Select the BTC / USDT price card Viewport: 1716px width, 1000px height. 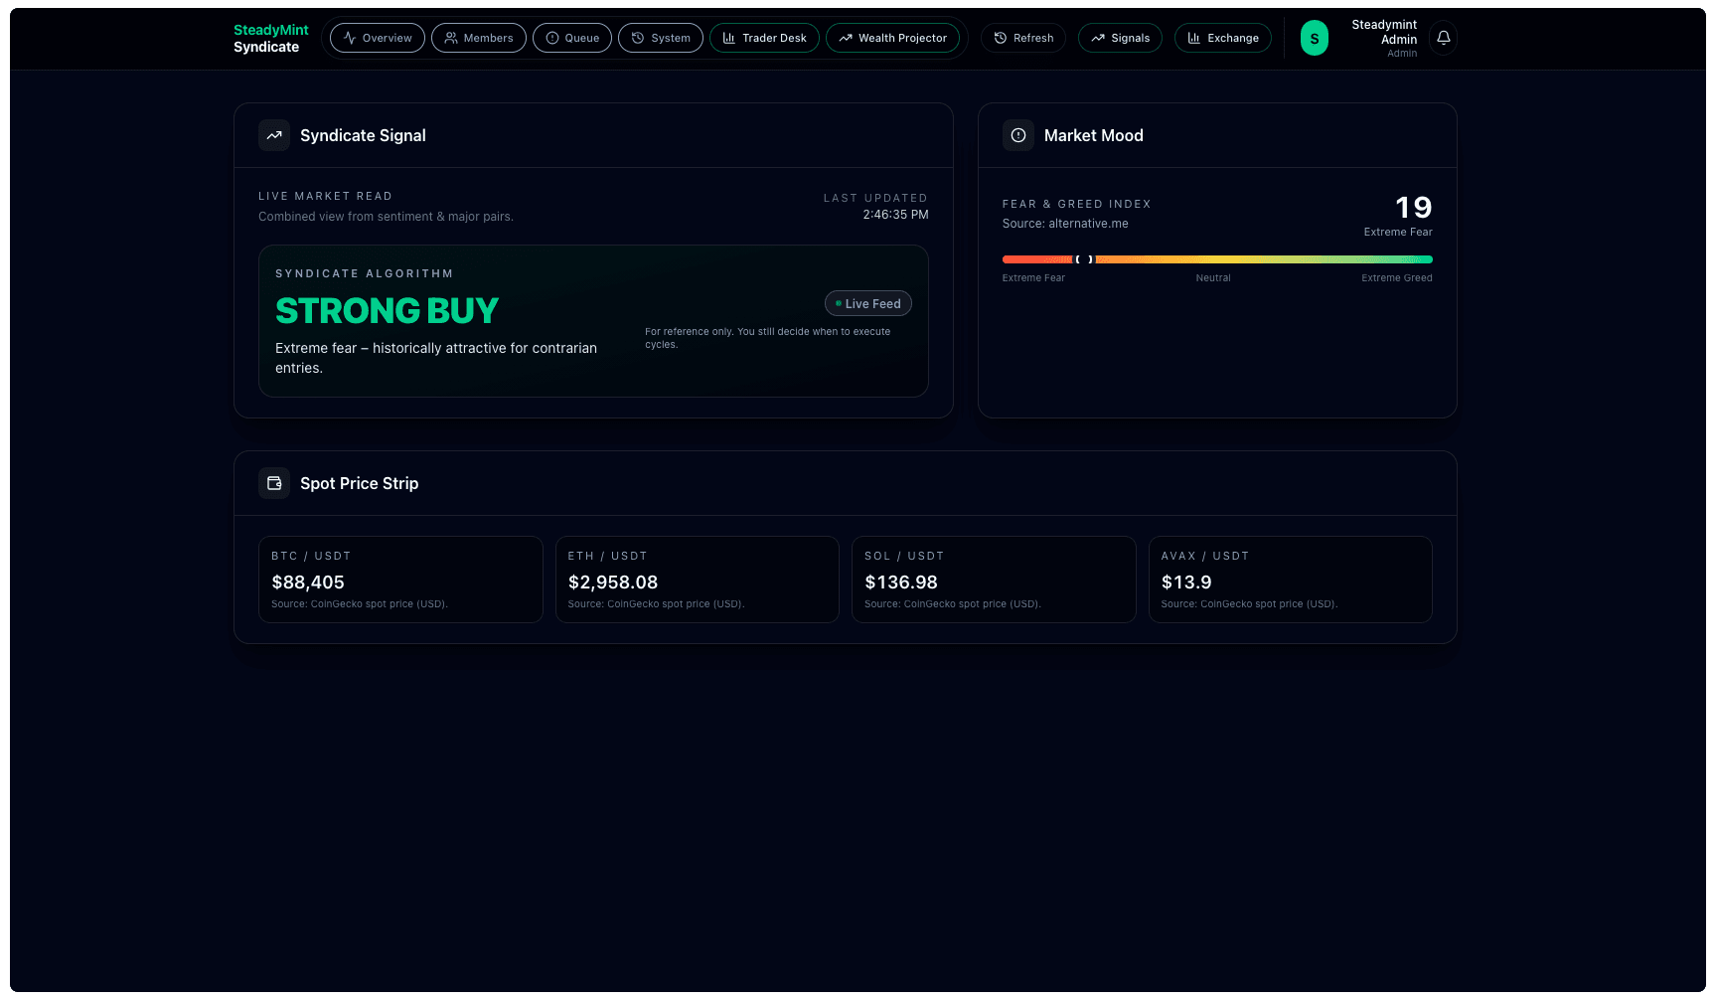tap(400, 579)
